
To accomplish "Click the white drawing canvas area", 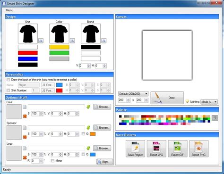I will (167, 55).
